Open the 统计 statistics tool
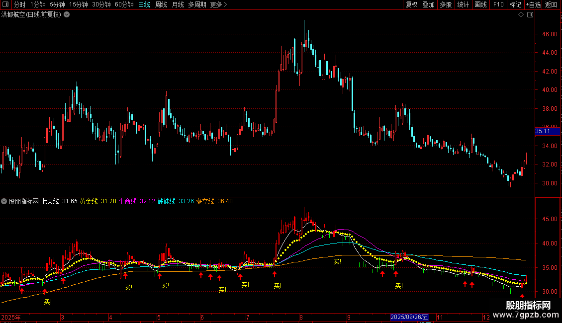562x323 pixels. [463, 5]
